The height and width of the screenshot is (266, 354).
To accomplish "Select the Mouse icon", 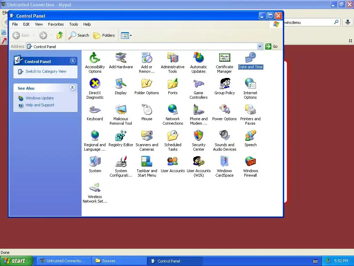I will click(x=147, y=110).
